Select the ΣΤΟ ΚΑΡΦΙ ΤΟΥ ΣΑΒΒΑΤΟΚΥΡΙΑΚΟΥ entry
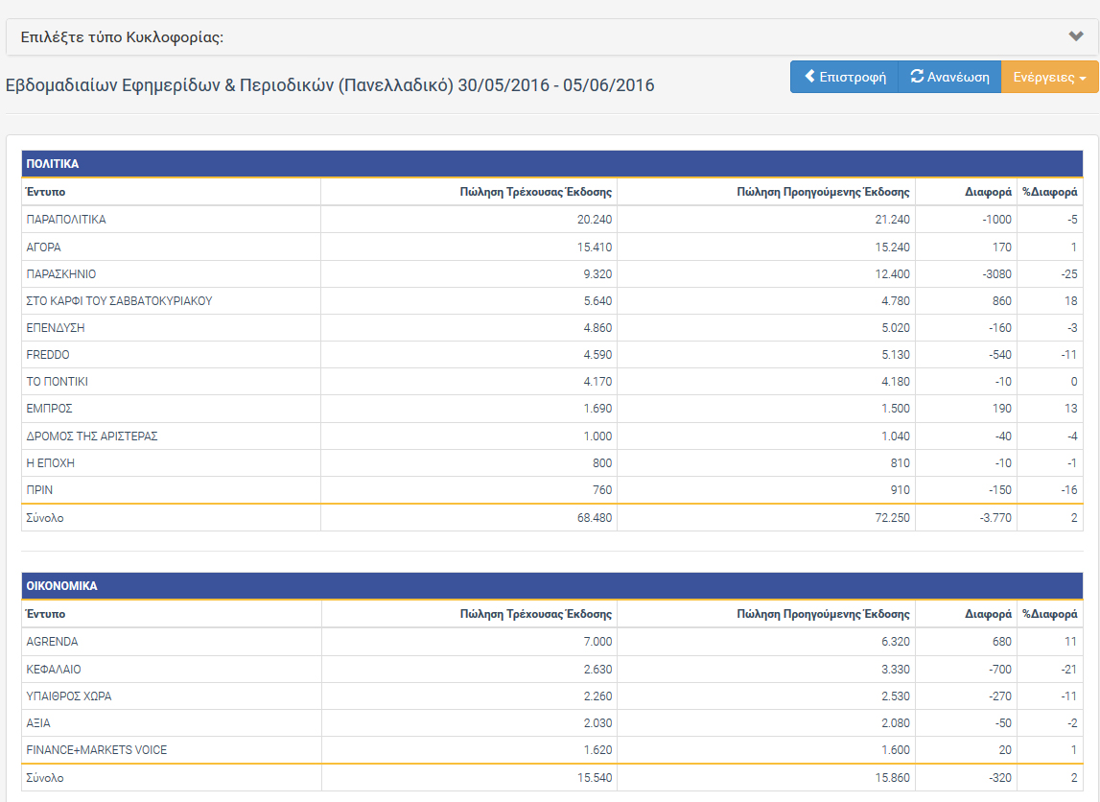 119,301
